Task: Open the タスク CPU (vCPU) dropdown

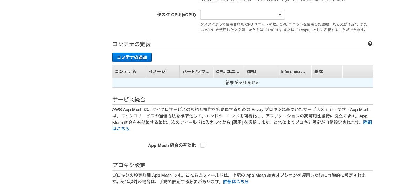Action: point(242,15)
